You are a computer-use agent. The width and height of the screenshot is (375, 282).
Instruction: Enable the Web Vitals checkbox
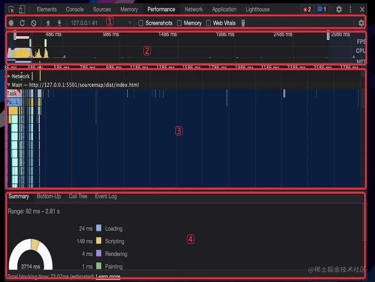coord(208,23)
